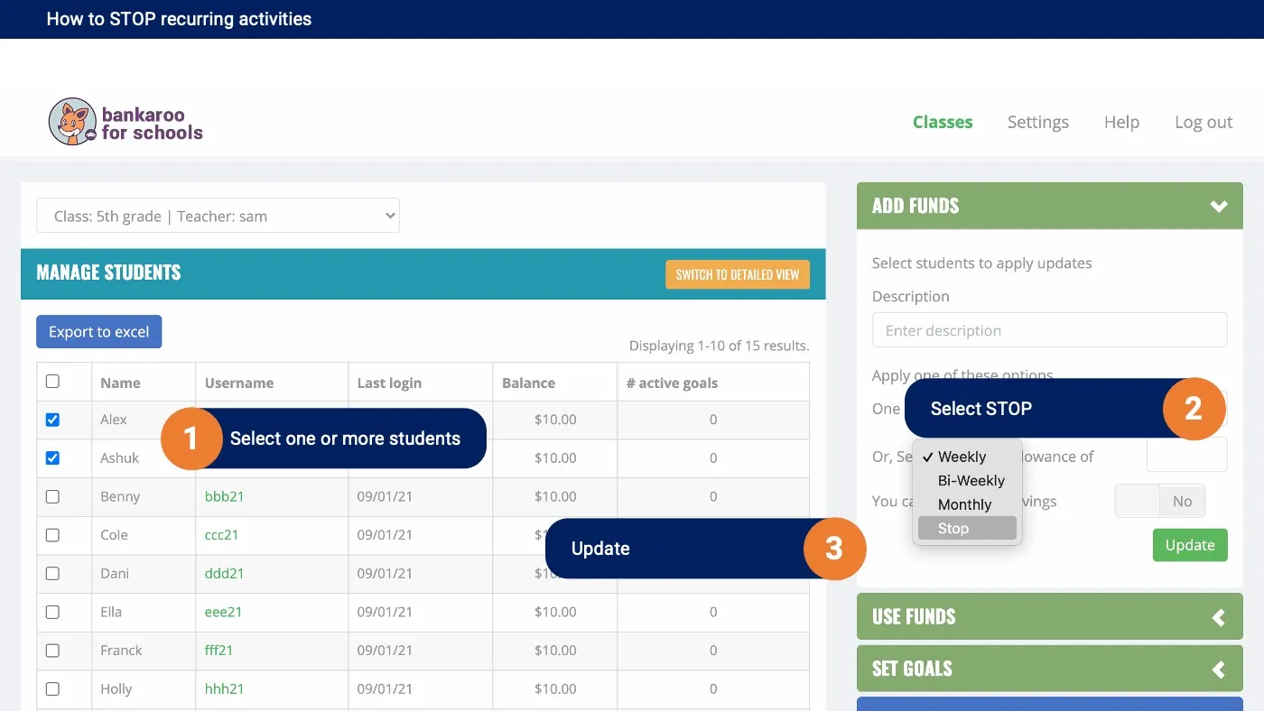Check the checkbox for Benny
Image resolution: width=1264 pixels, height=711 pixels.
click(x=52, y=496)
